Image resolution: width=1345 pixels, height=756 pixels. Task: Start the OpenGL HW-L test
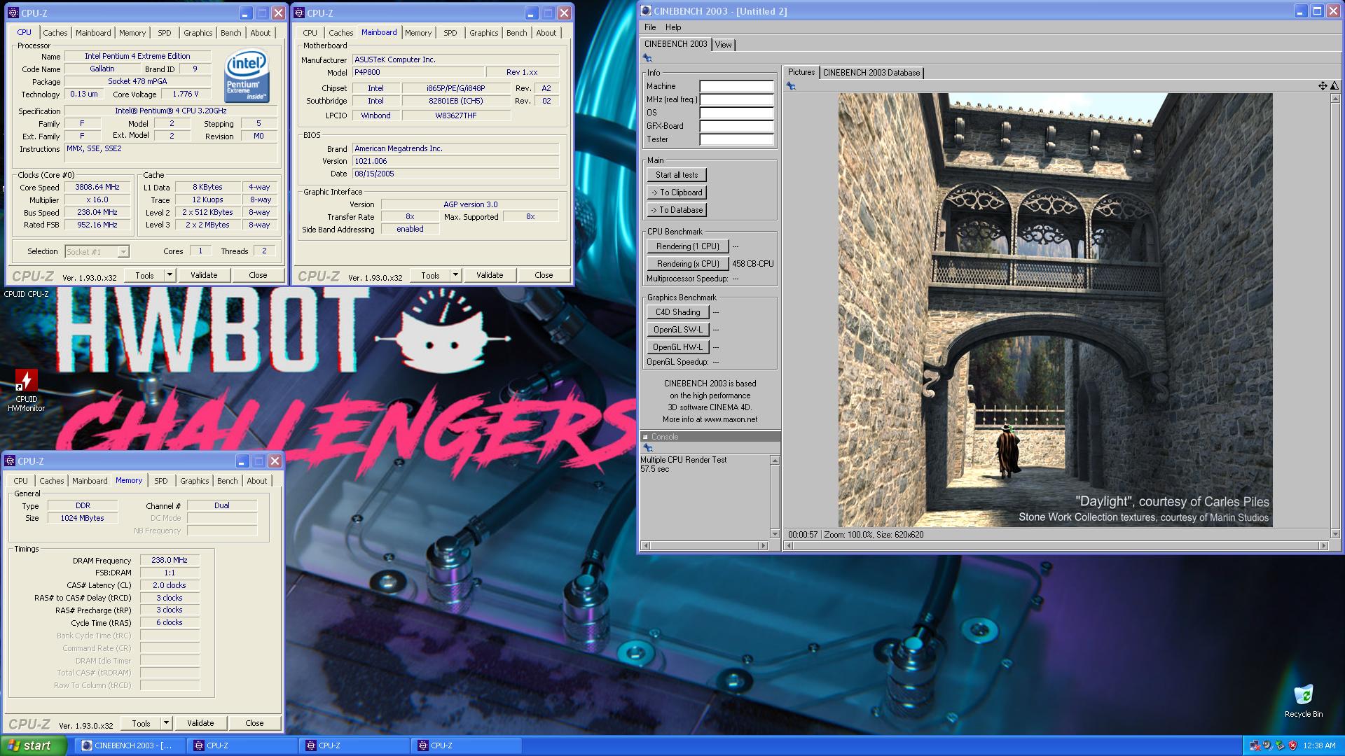[x=678, y=347]
